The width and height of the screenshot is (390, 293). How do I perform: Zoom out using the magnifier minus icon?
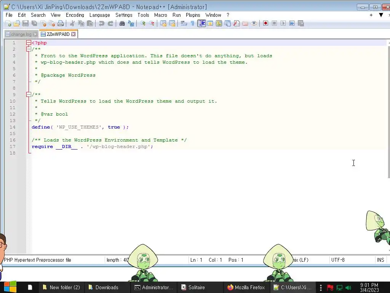coord(152,23)
